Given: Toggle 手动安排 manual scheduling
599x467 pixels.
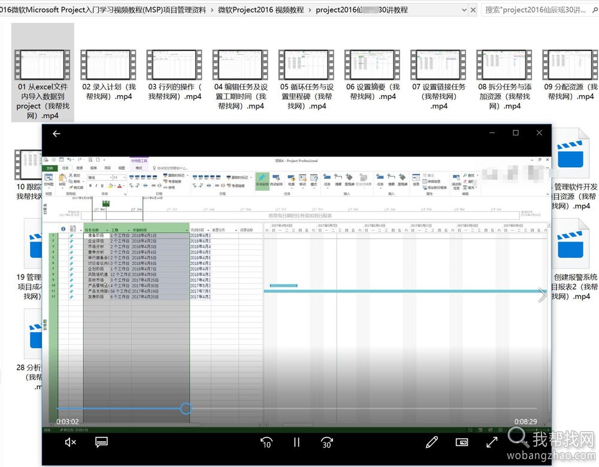Looking at the screenshot, I should (262, 180).
